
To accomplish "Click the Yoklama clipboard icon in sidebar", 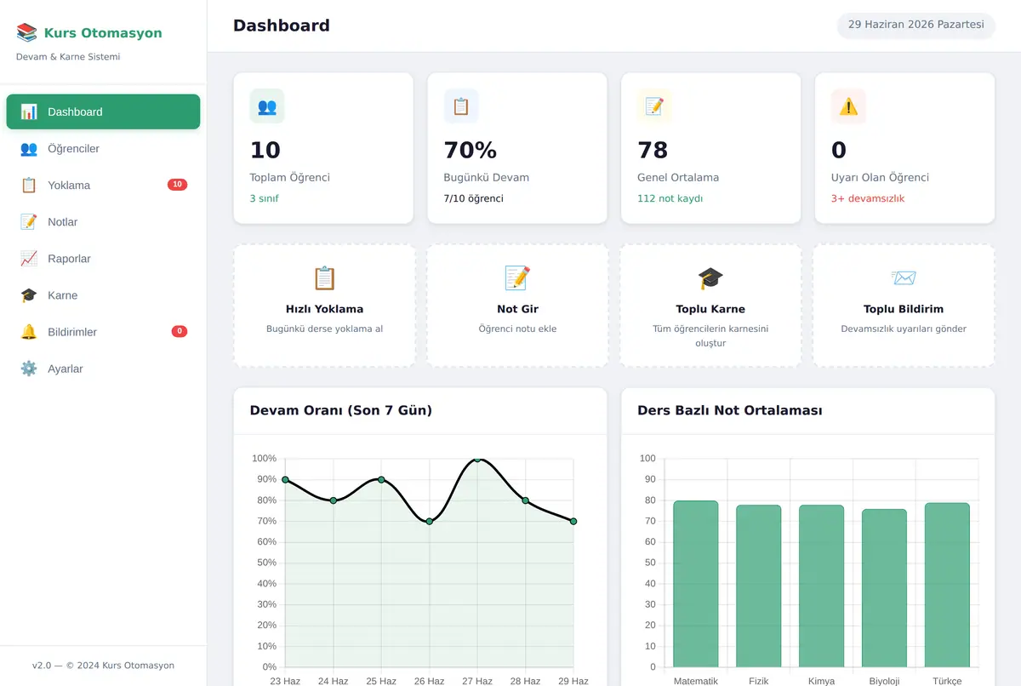I will coord(29,185).
